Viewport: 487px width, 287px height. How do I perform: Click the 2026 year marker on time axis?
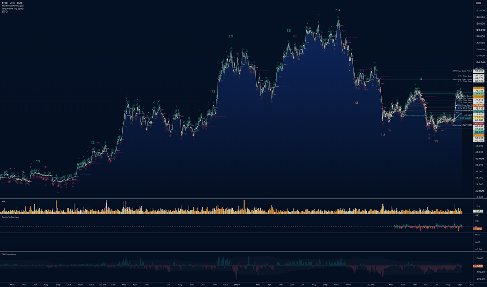370,284
